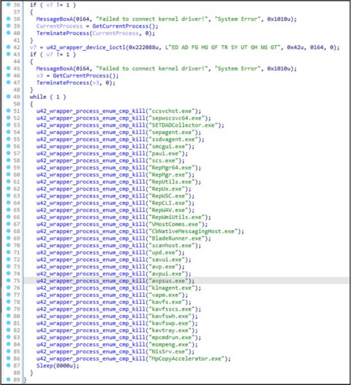Toggle the breakpoint dot on line 51
The height and width of the screenshot is (385, 351).
[8, 111]
